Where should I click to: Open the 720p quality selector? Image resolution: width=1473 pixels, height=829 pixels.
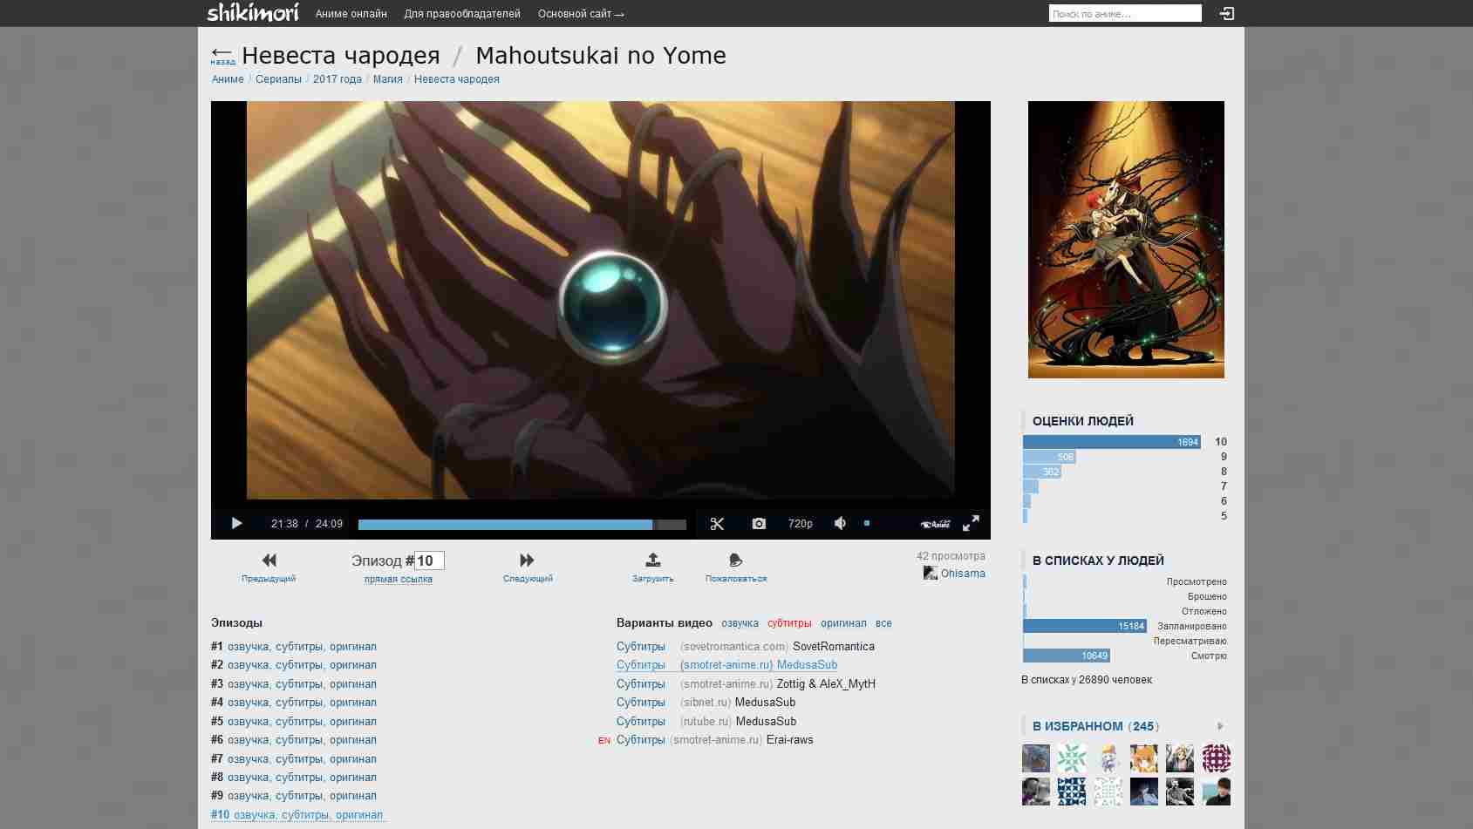[800, 524]
